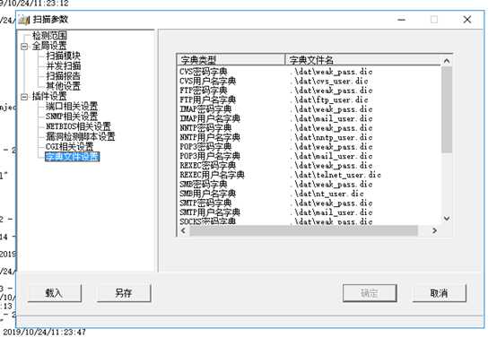Open 漏洞检测脚本设置 in the tree
497x337 pixels.
pyautogui.click(x=80, y=136)
